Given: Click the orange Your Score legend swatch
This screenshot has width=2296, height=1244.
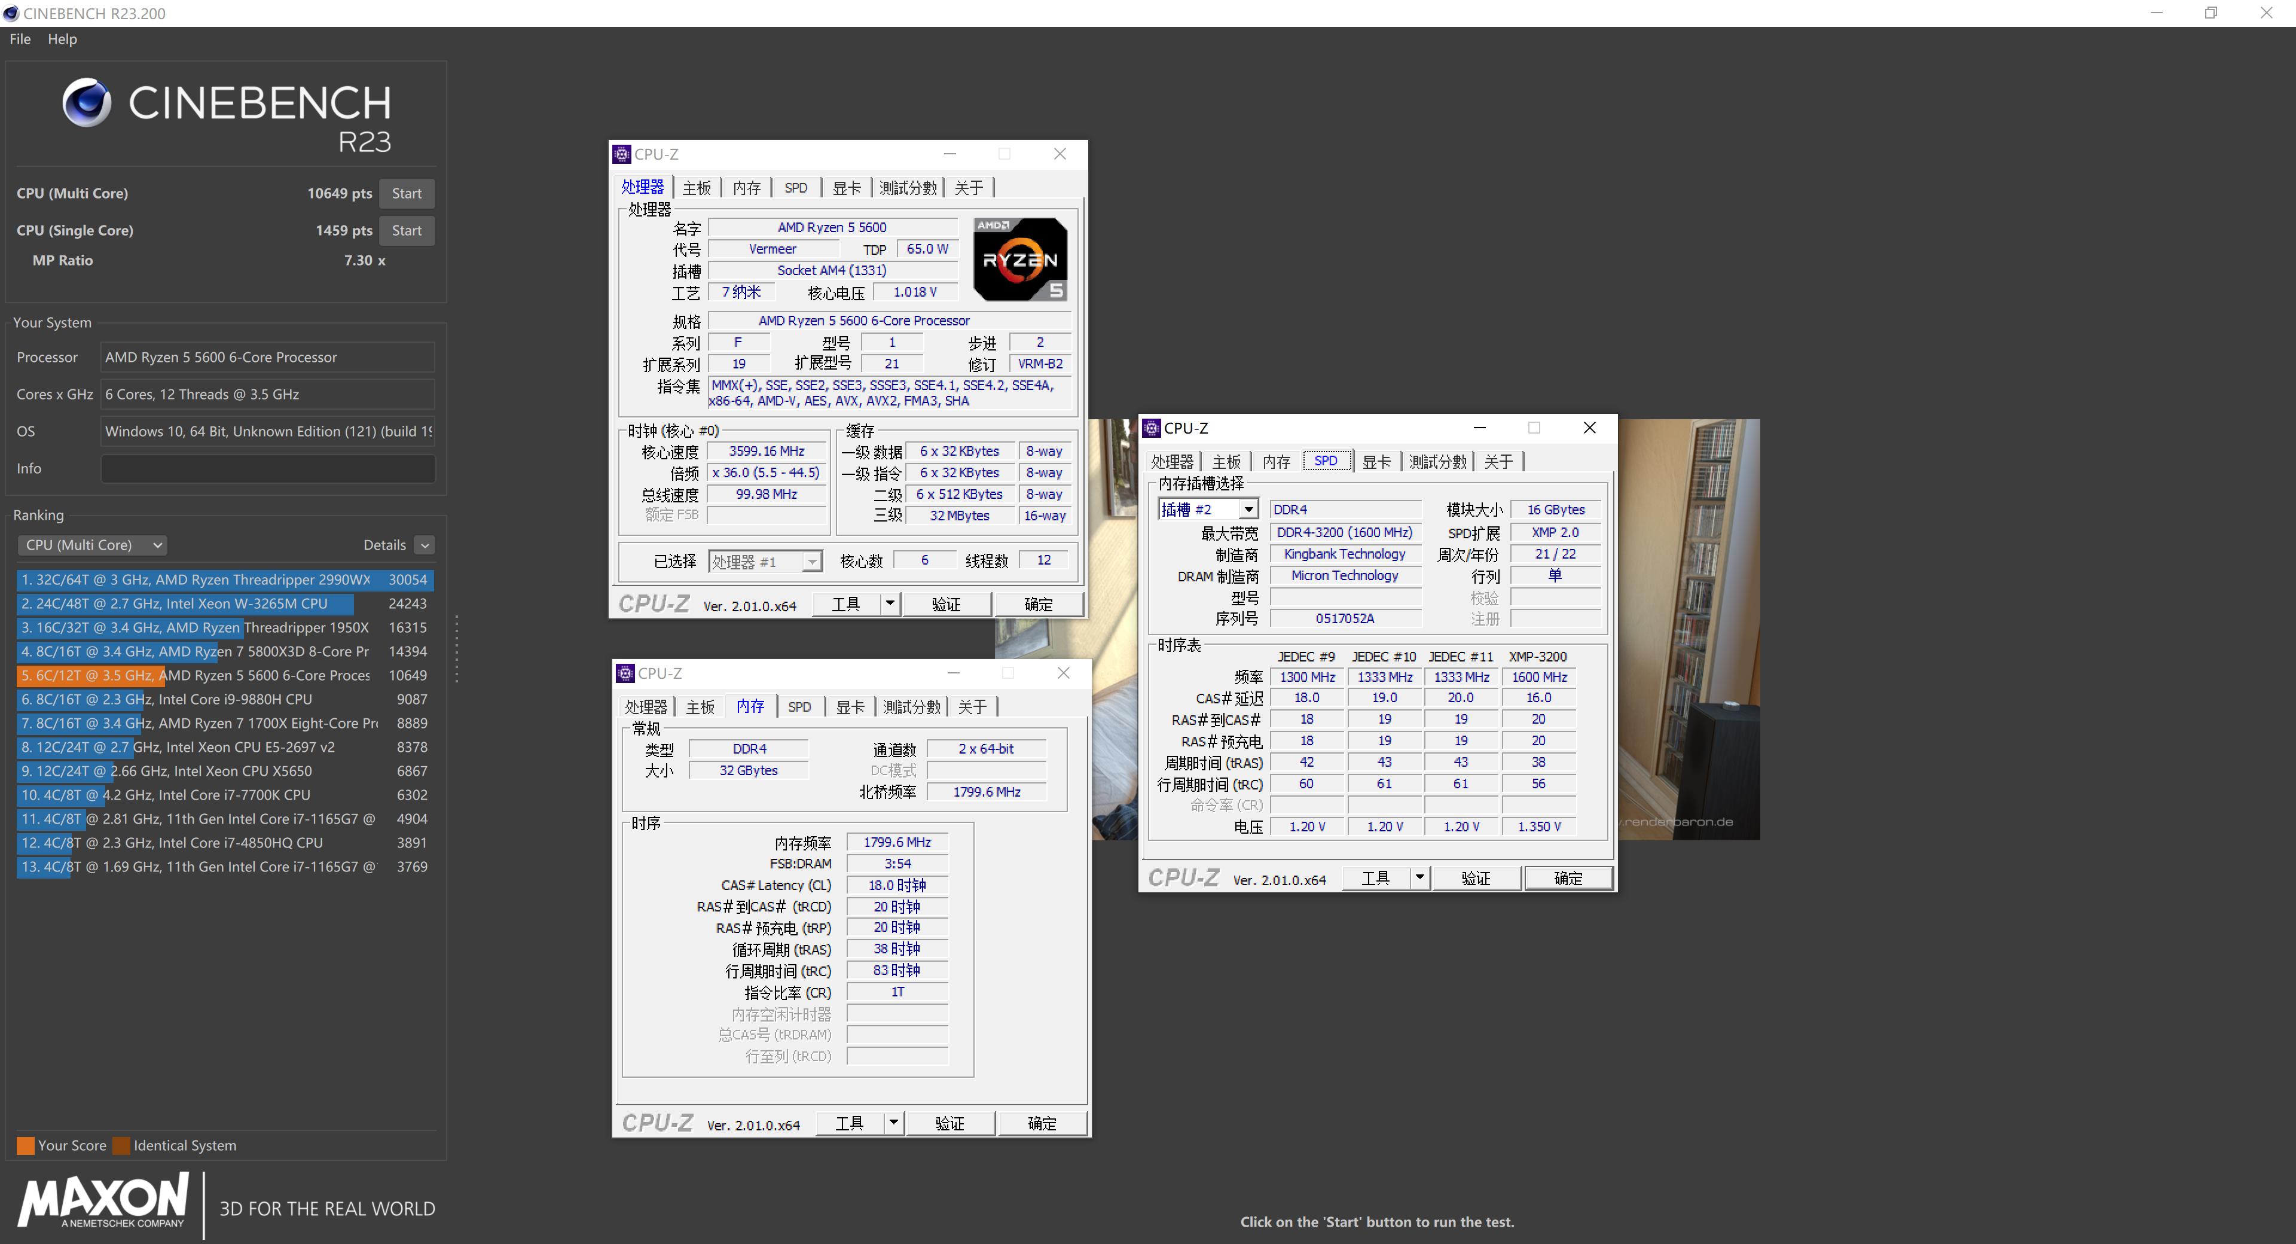Looking at the screenshot, I should click(25, 1145).
